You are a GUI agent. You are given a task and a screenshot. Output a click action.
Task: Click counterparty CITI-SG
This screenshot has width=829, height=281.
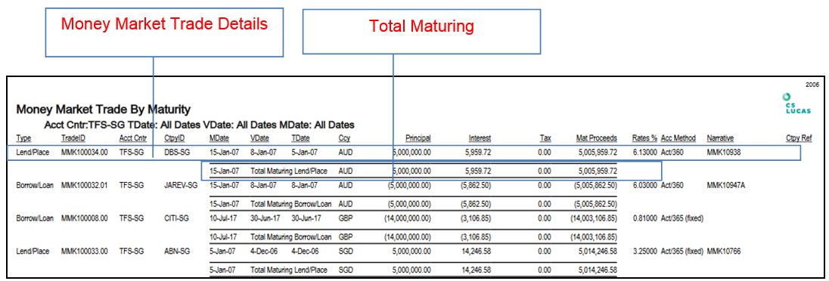(176, 218)
